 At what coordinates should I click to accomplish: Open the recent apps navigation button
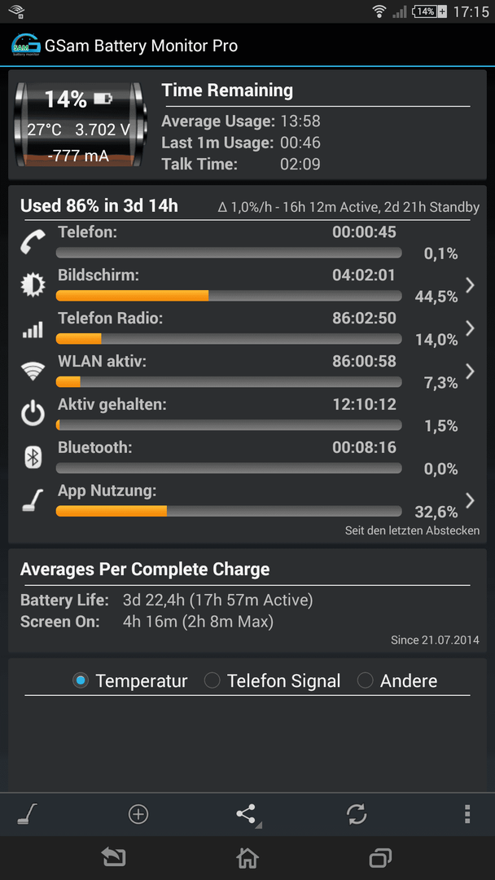(381, 857)
